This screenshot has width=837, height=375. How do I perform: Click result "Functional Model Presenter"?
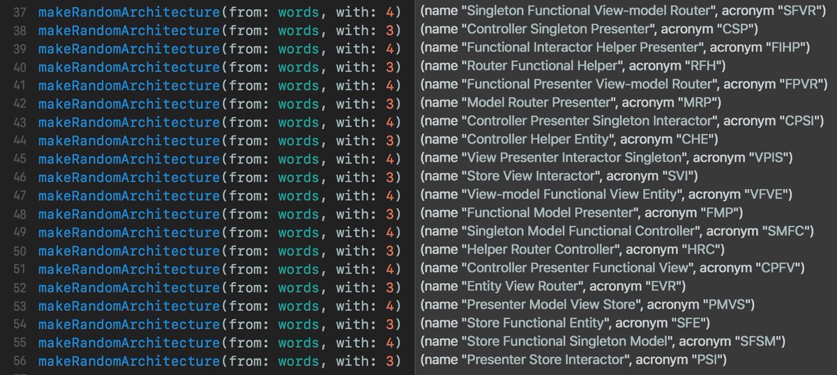coord(582,215)
